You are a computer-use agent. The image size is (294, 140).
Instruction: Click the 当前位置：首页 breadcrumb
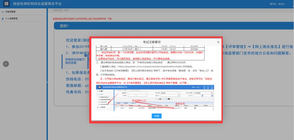click(x=61, y=10)
